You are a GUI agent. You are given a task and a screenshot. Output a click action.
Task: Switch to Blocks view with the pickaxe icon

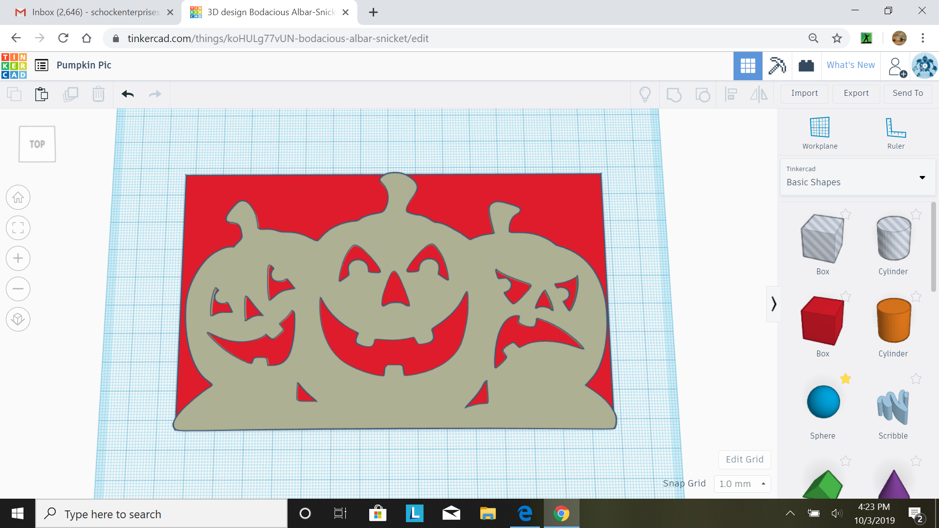(x=777, y=66)
